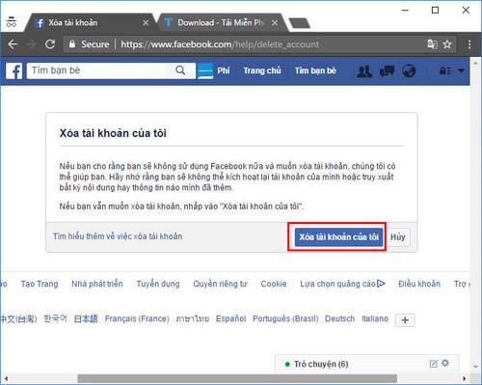Image resolution: width=482 pixels, height=385 pixels.
Task: Open Lựa chọn quảng cáo footer link
Action: click(337, 284)
